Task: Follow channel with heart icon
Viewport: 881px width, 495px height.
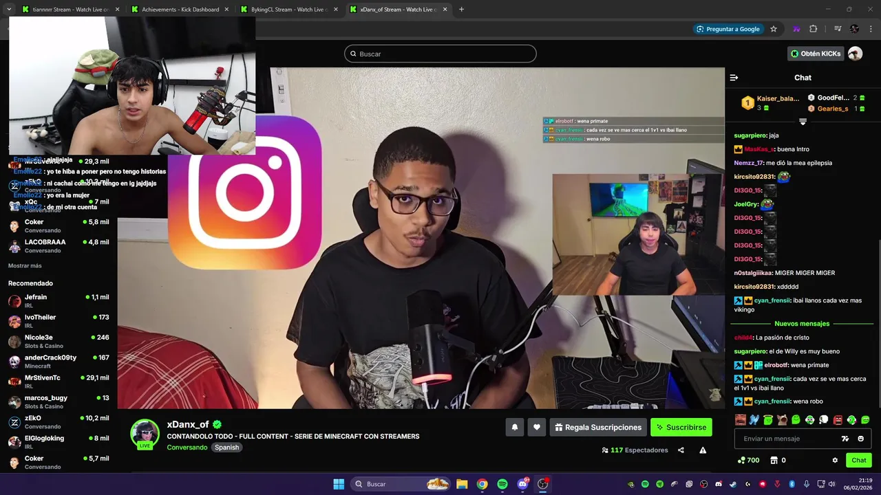Action: tap(537, 427)
